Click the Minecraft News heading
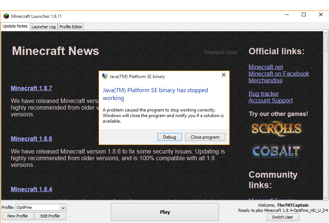Image resolution: width=329 pixels, height=223 pixels. [55, 51]
